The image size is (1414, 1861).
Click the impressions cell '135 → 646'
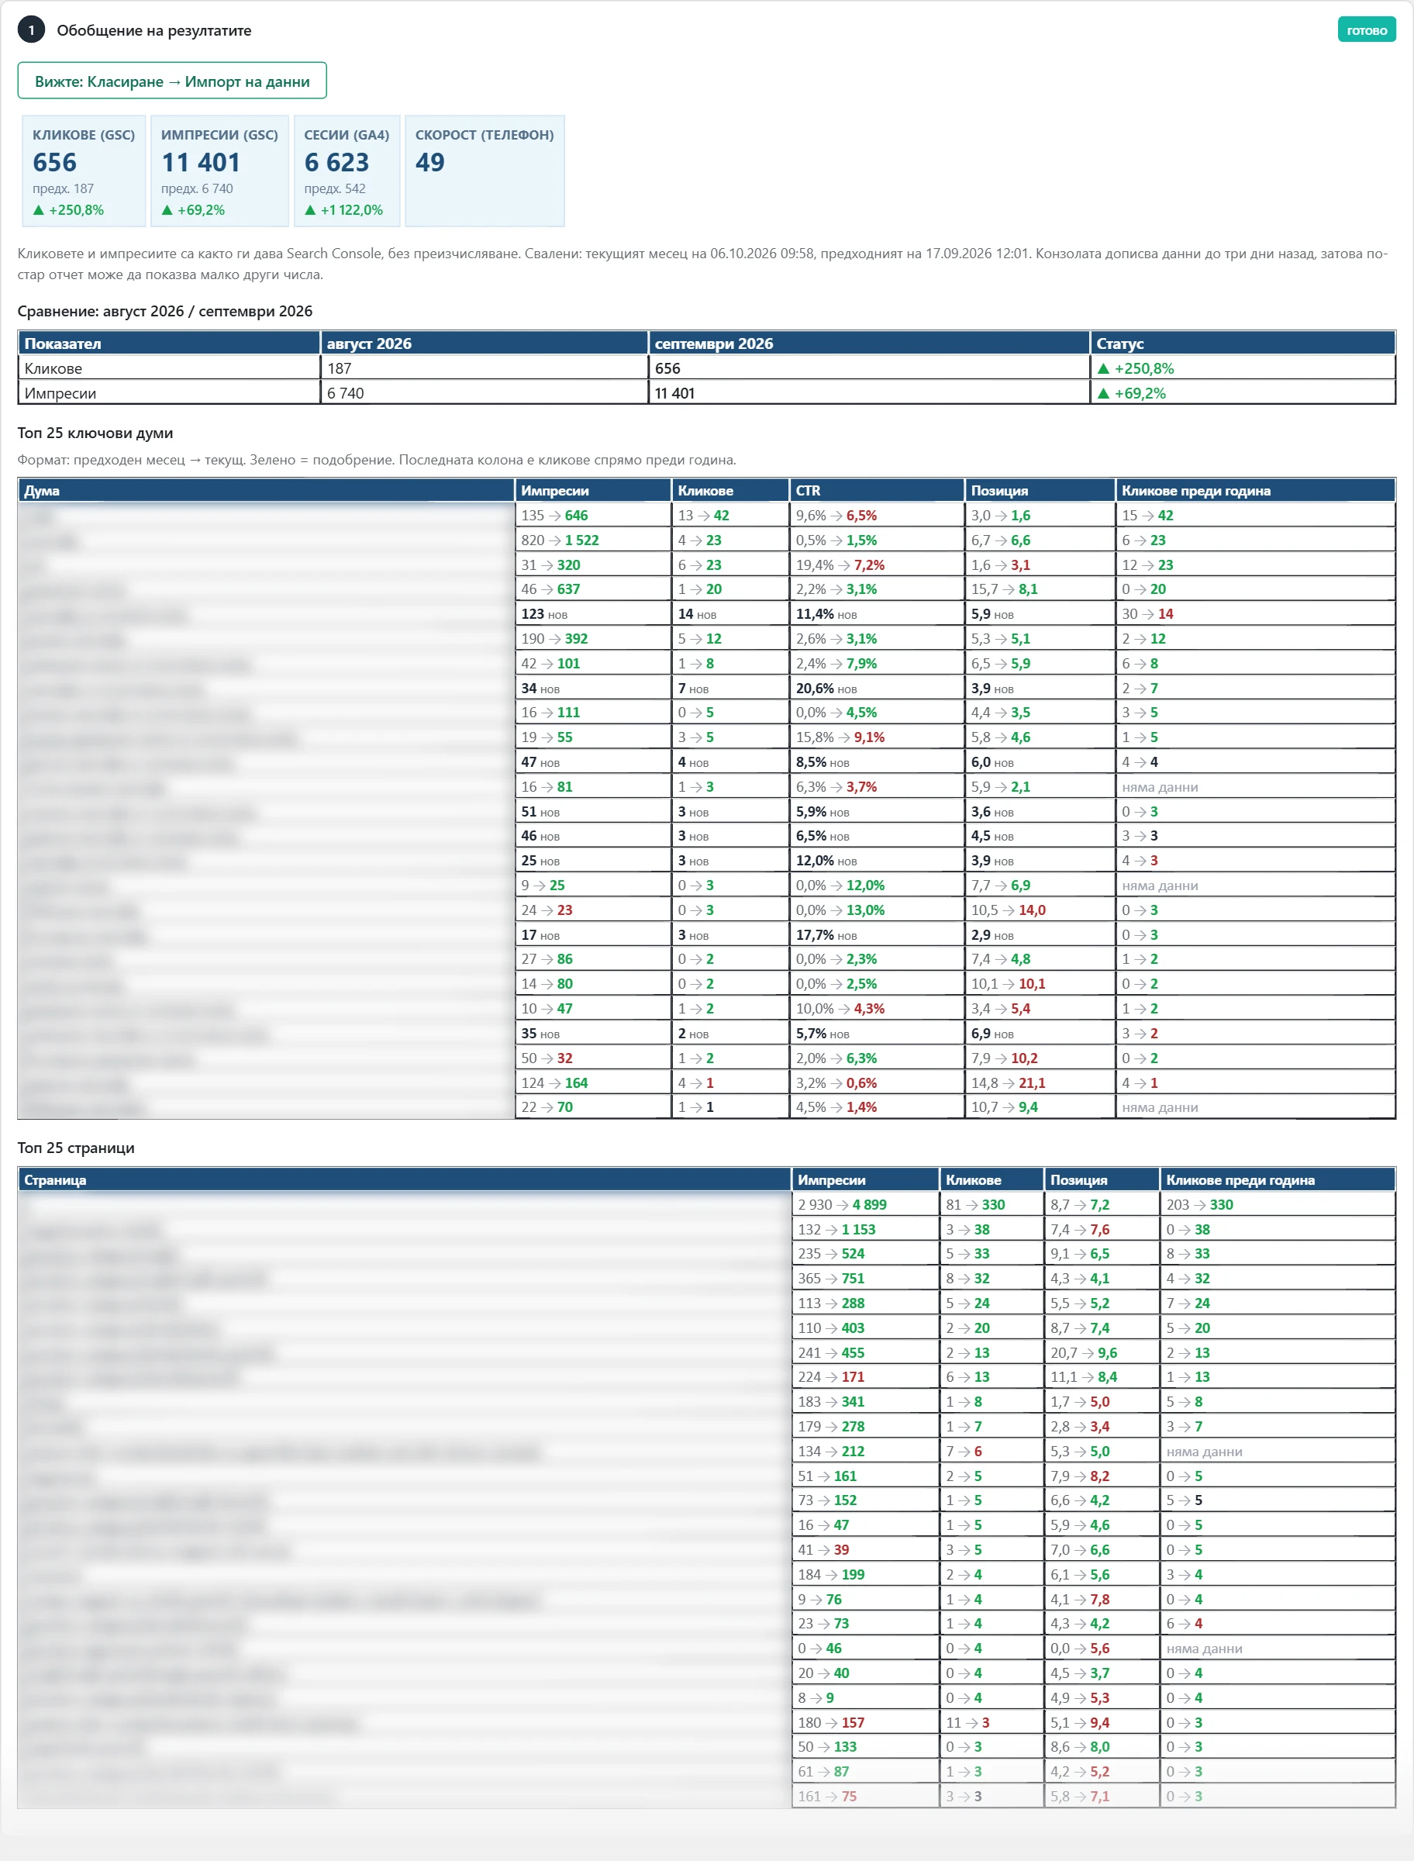[592, 515]
